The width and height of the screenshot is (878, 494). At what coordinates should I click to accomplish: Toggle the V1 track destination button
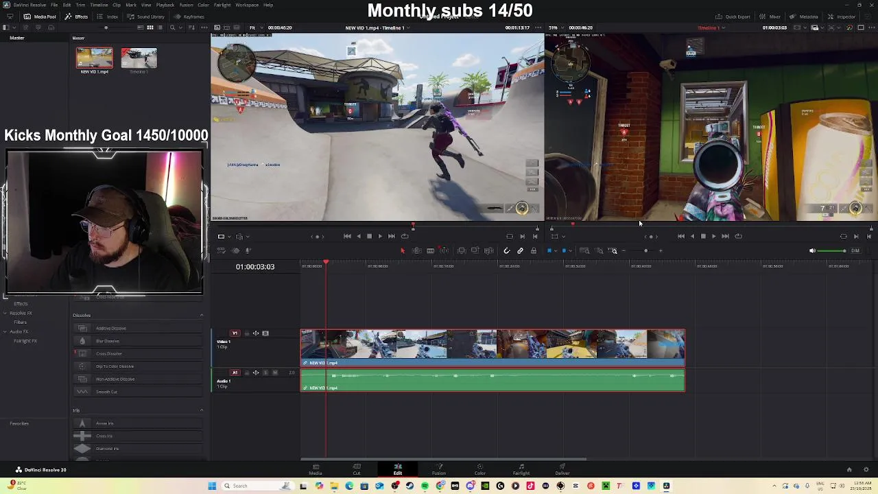click(235, 333)
